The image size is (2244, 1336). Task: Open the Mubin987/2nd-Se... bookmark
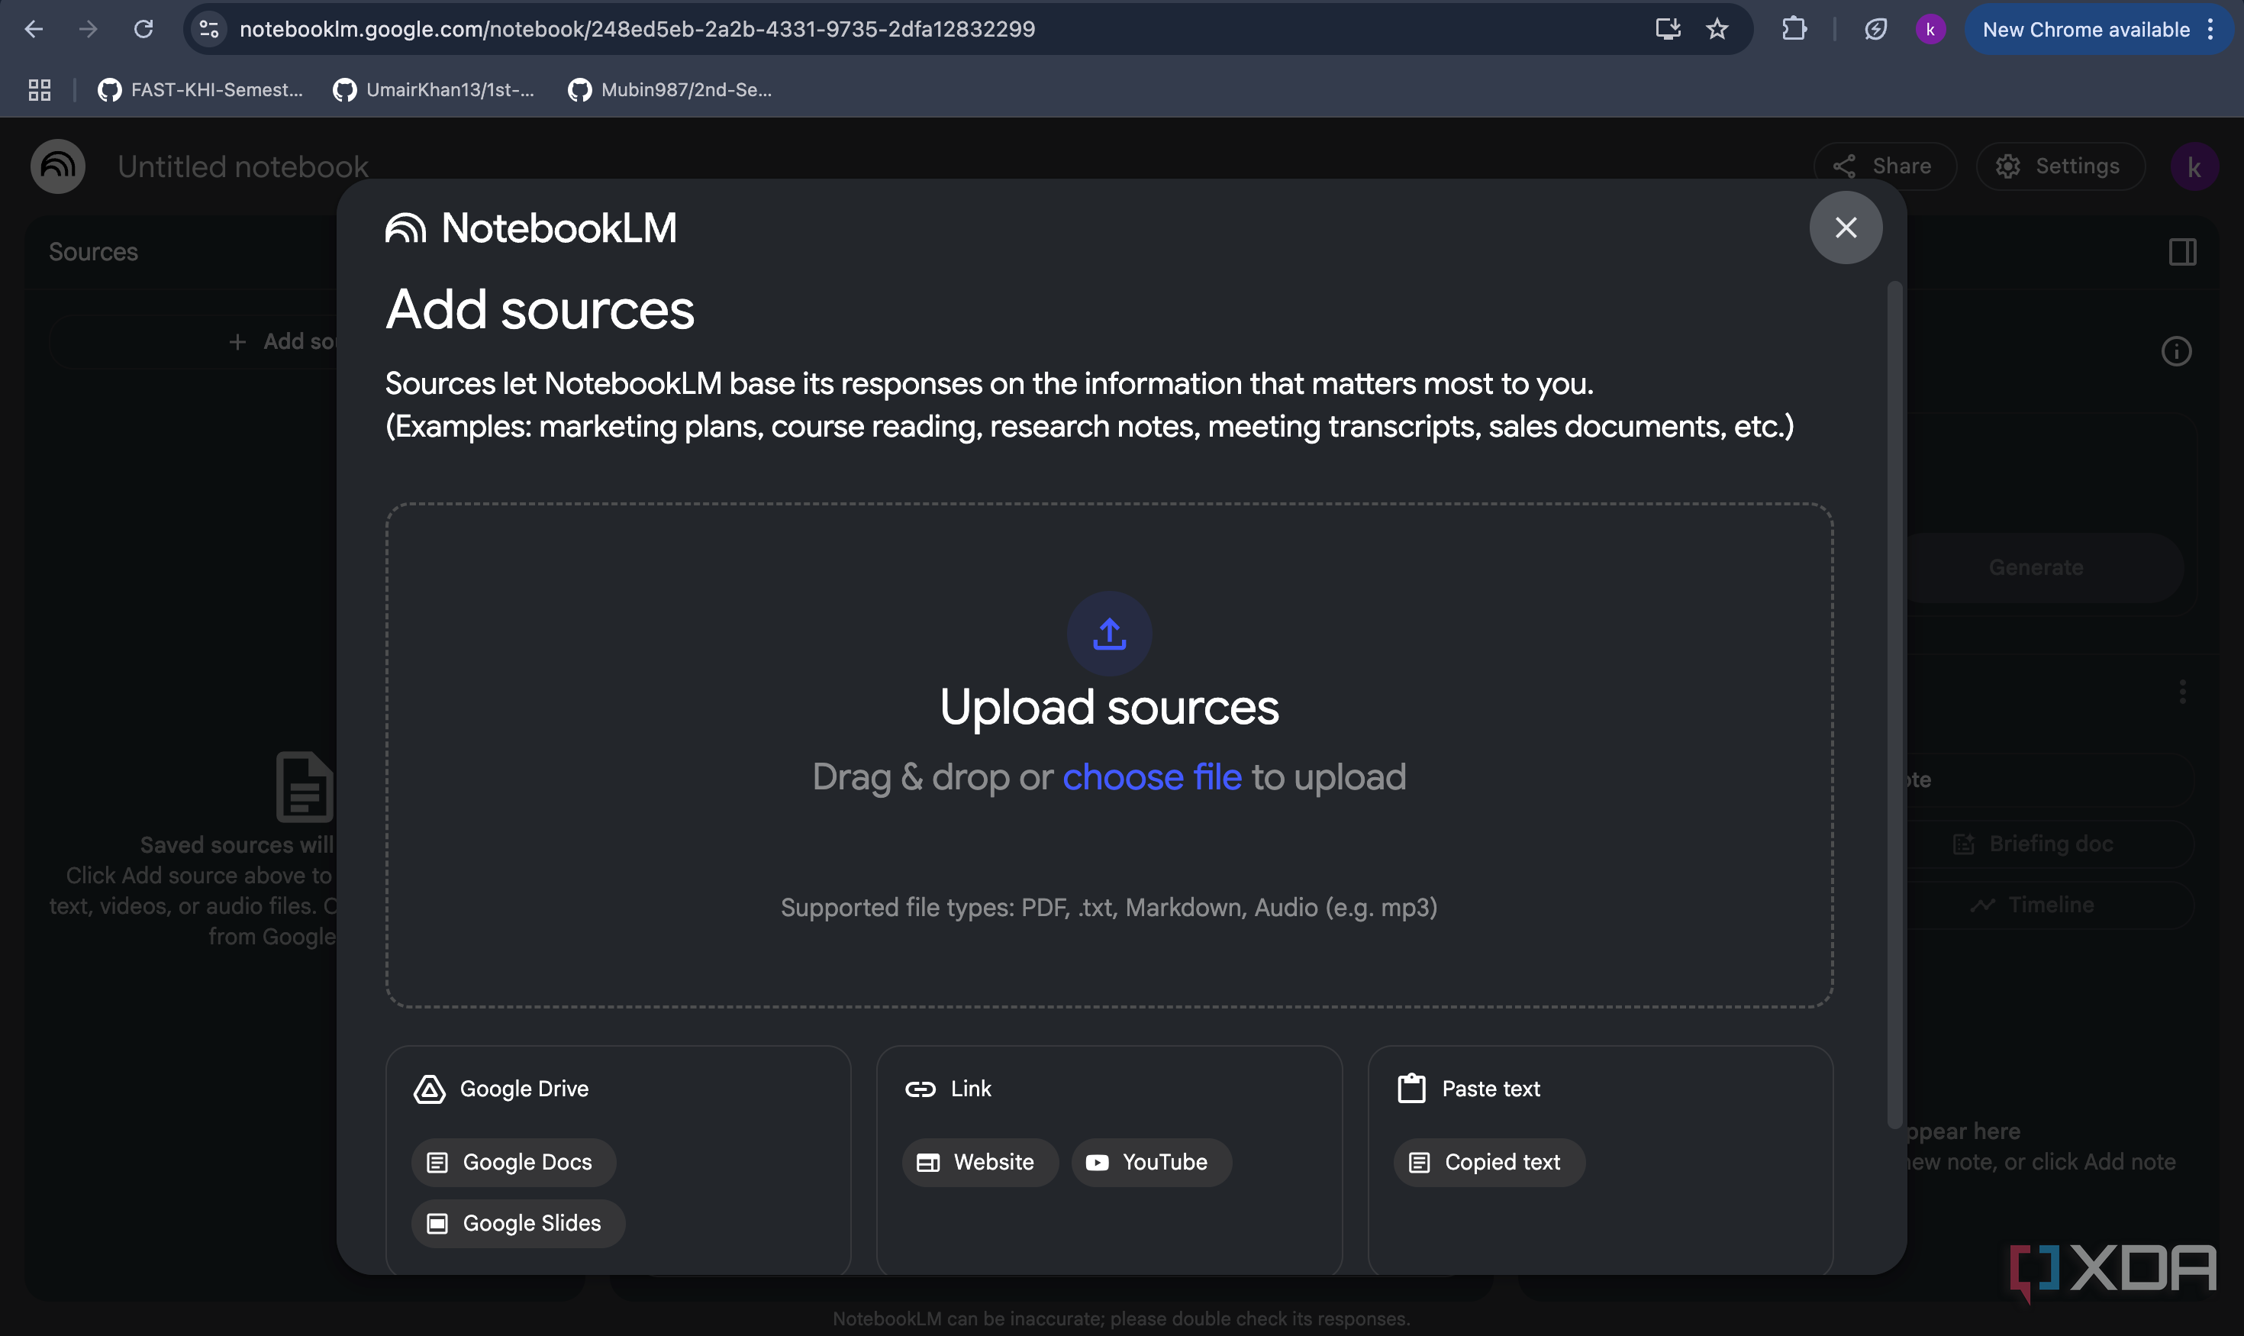click(x=669, y=90)
